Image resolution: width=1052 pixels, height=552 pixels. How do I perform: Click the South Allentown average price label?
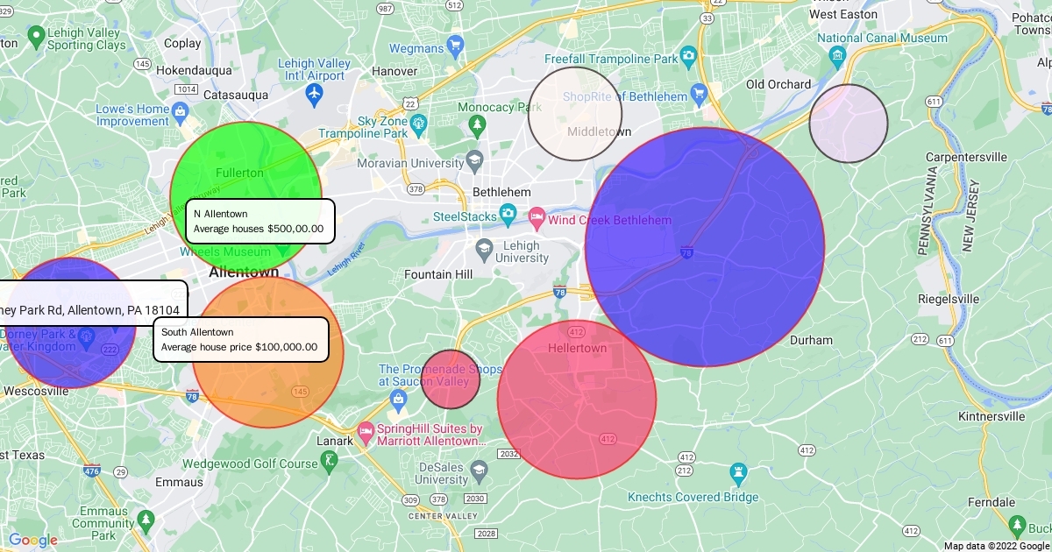point(240,340)
